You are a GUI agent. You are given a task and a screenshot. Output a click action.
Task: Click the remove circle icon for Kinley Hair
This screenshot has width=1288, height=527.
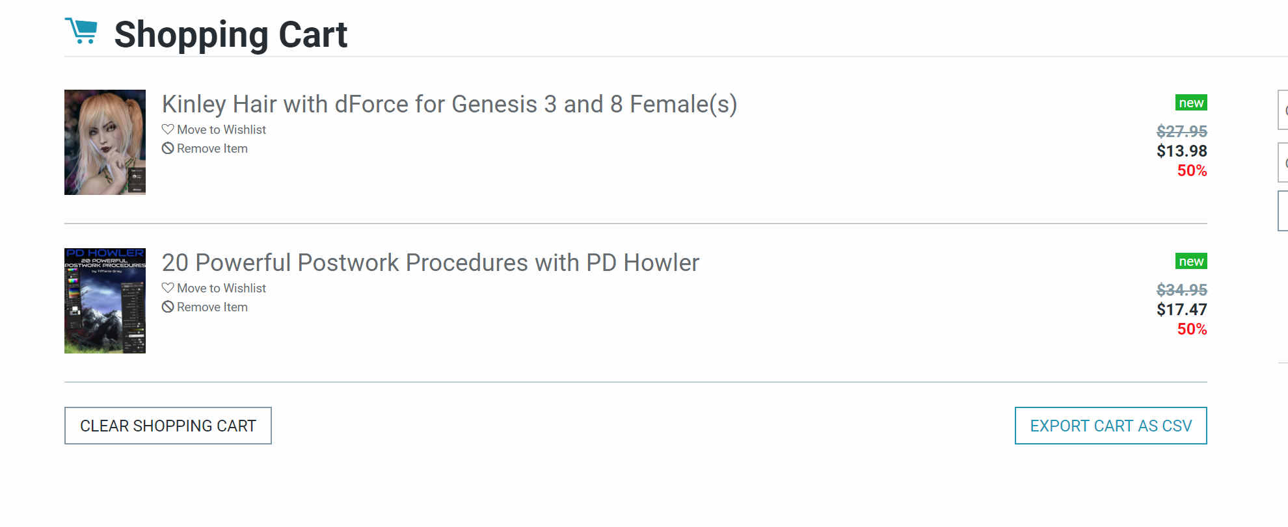pyautogui.click(x=168, y=148)
